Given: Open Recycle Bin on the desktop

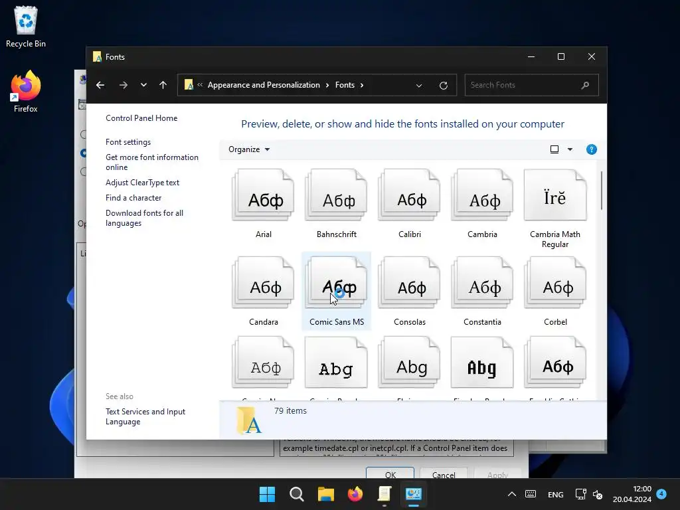Looking at the screenshot, I should point(26,27).
